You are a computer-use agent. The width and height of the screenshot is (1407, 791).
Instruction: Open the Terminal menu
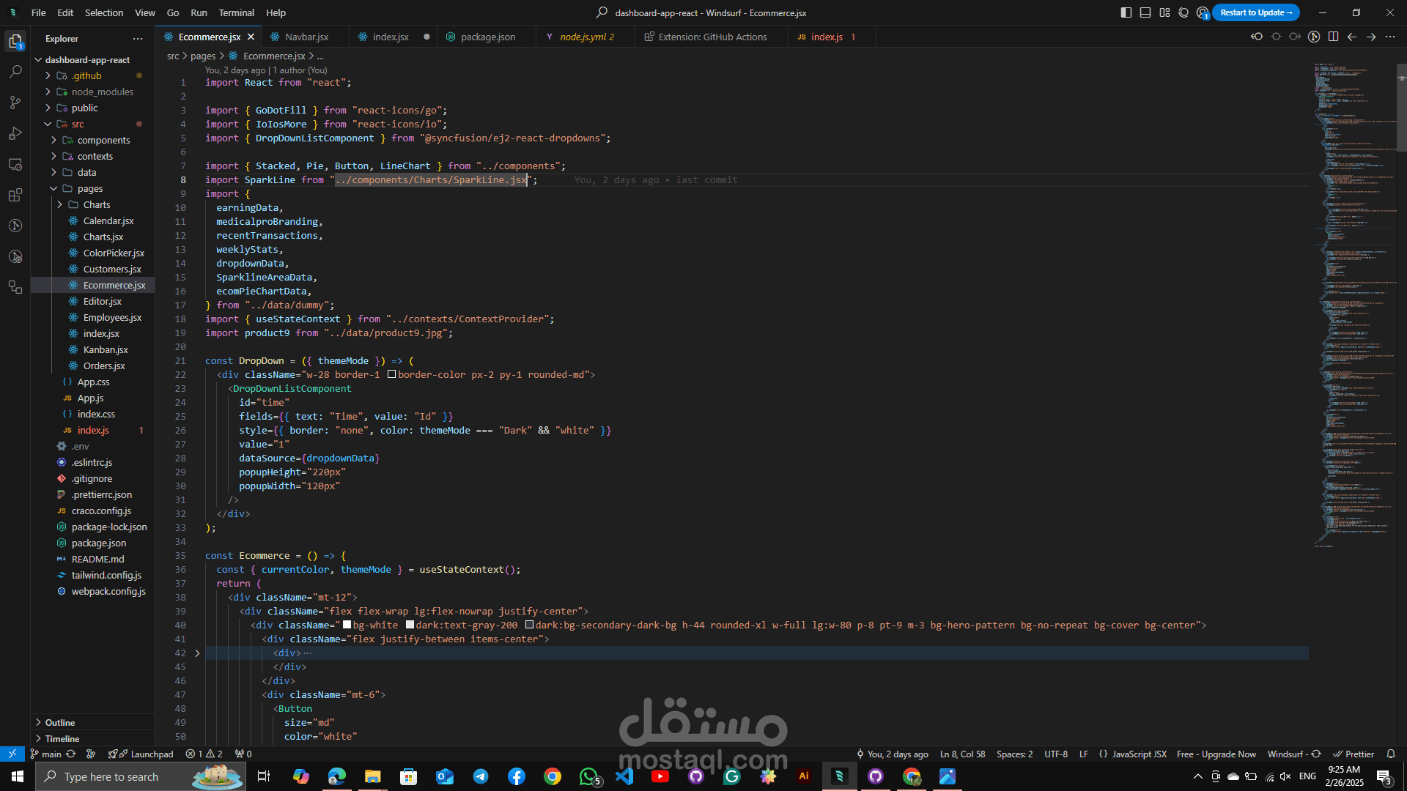(x=236, y=12)
